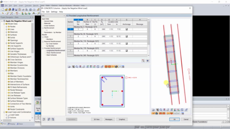Collapse Provided Reinforcement node in module tree
Screen dimensions: 230x129
click(x=43, y=48)
